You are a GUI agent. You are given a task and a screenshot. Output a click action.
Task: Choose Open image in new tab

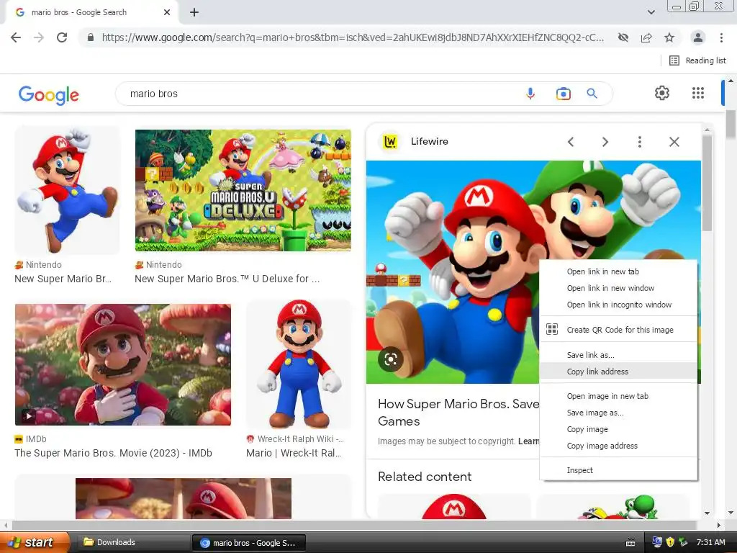618,397
